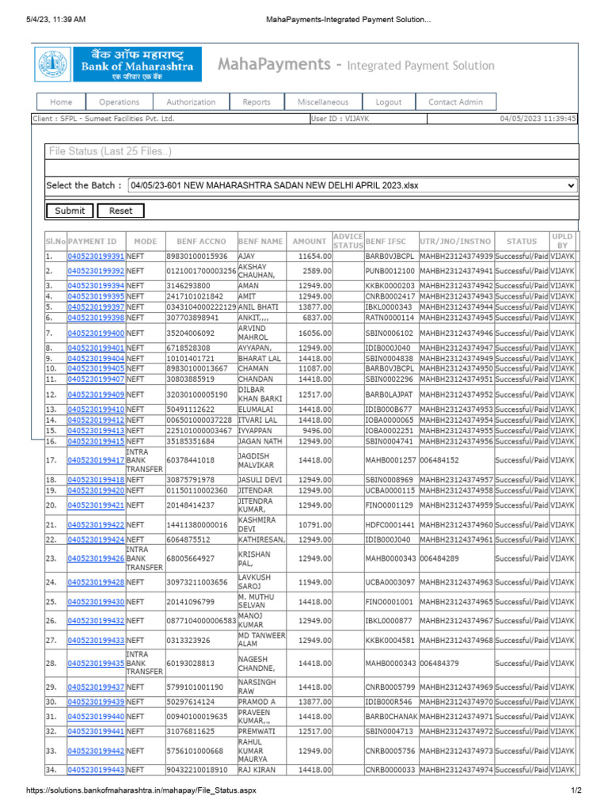The height and width of the screenshot is (811, 608).
Task: Open payment ID 0405230199440 link
Action: click(x=96, y=717)
